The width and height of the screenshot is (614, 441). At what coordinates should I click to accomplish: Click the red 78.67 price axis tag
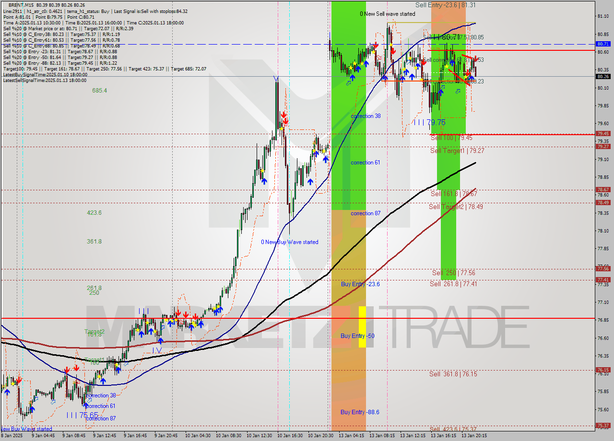pyautogui.click(x=603, y=190)
